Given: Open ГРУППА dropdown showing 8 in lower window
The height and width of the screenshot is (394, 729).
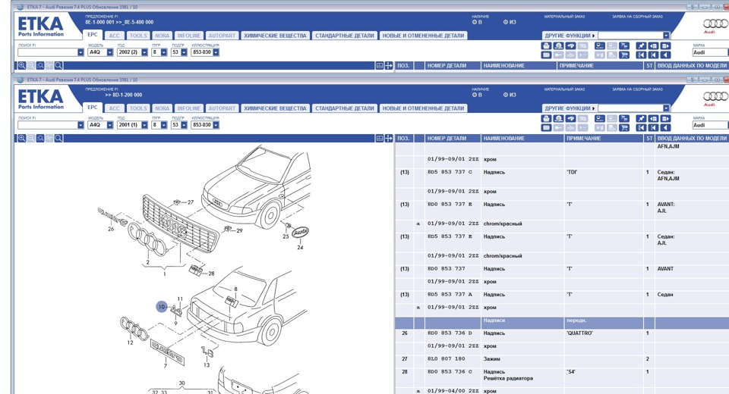Looking at the screenshot, I should coord(164,125).
